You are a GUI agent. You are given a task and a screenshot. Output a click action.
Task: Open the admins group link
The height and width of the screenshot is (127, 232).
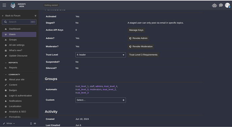click(99, 86)
